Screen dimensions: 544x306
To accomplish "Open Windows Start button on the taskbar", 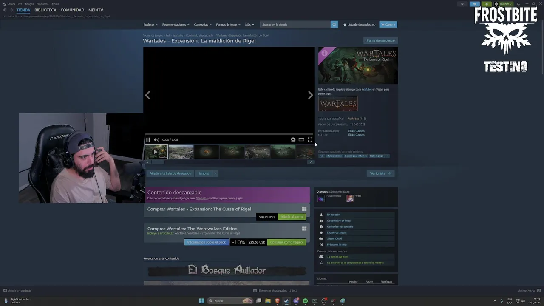I will tap(201, 301).
